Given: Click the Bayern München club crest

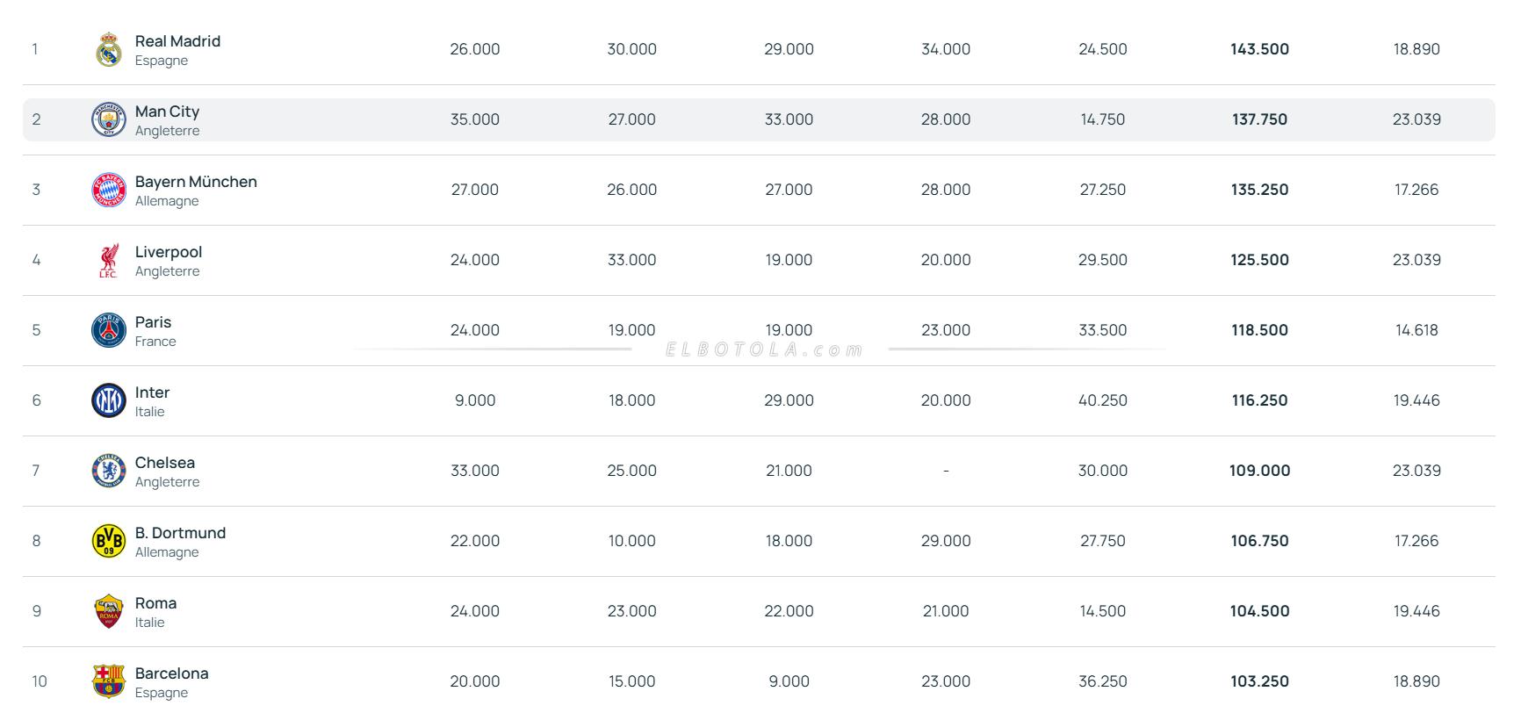Looking at the screenshot, I should click(x=109, y=190).
